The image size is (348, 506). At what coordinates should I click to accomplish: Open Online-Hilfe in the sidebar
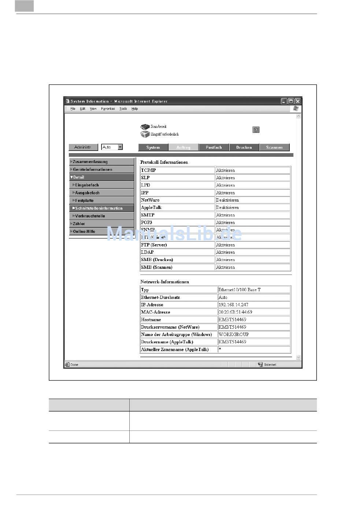pyautogui.click(x=102, y=231)
